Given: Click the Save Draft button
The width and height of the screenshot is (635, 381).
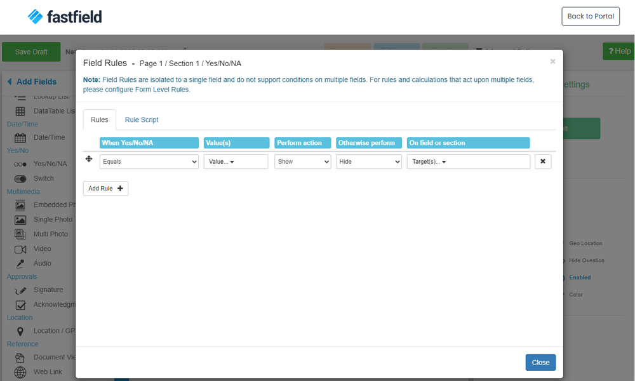Looking at the screenshot, I should click(31, 52).
